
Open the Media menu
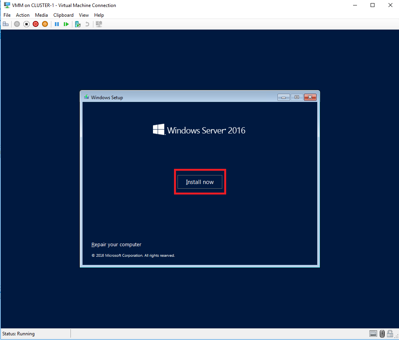[41, 15]
